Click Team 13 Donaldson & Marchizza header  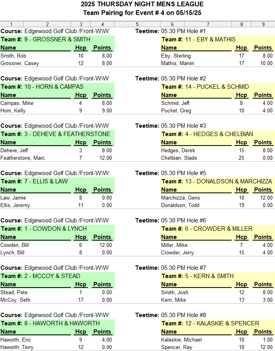[x=217, y=181]
